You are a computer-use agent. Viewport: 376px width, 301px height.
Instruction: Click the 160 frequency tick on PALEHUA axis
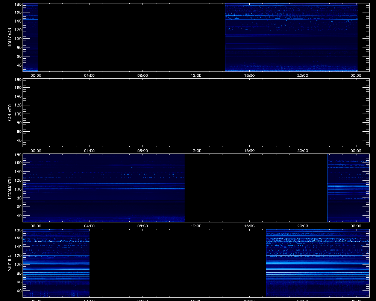pyautogui.click(x=18, y=238)
